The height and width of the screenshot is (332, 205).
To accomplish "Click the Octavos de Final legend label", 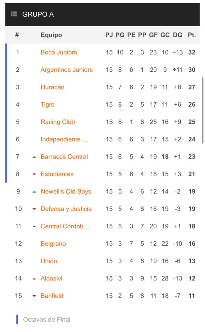I will point(47,319).
